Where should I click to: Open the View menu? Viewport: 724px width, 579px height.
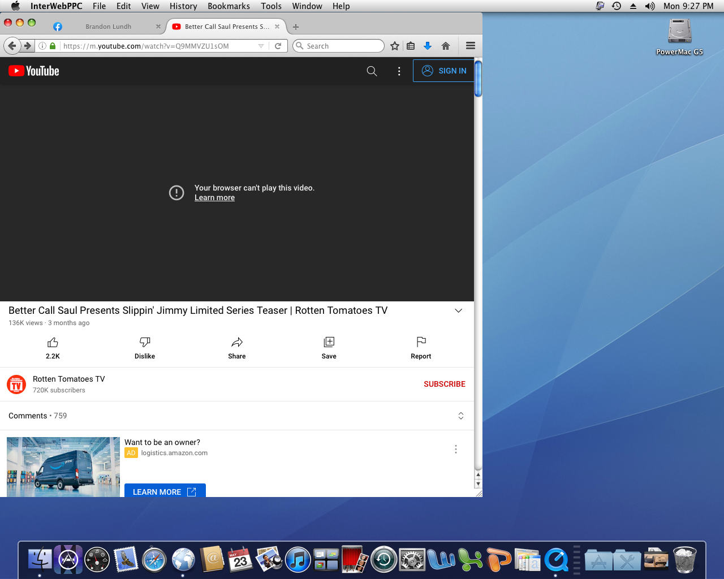click(x=150, y=6)
